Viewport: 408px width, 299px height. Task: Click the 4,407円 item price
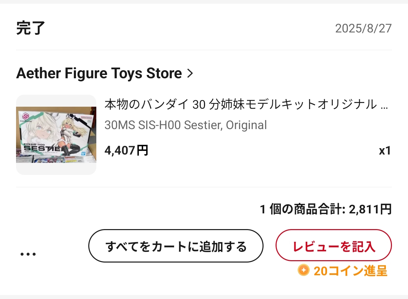click(126, 151)
